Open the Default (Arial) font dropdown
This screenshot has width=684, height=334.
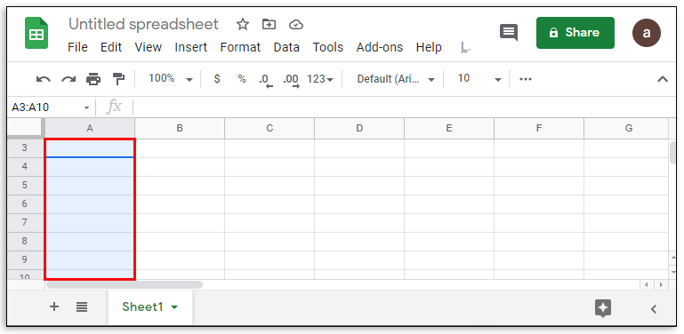pyautogui.click(x=396, y=79)
